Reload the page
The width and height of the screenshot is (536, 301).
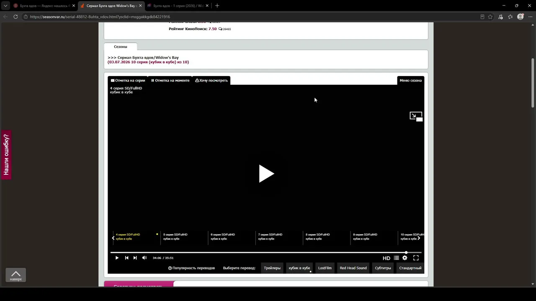pos(15,17)
